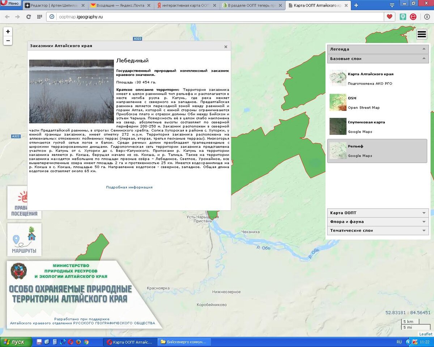Open a new browser tab
This screenshot has height=347, width=434.
(356, 5)
